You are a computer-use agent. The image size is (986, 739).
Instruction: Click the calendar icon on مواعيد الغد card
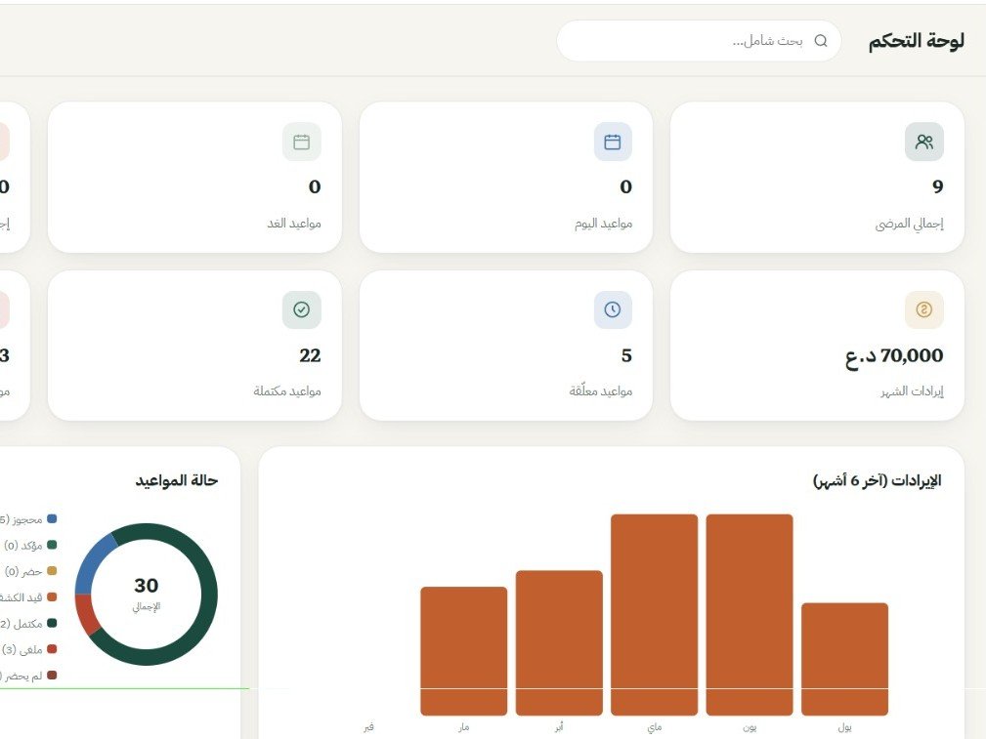click(301, 142)
